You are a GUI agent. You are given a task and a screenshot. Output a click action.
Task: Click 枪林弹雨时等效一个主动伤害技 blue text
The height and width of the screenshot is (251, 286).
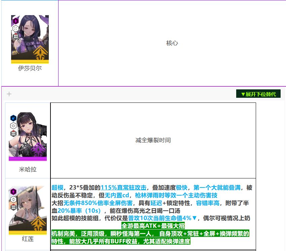point(176,195)
